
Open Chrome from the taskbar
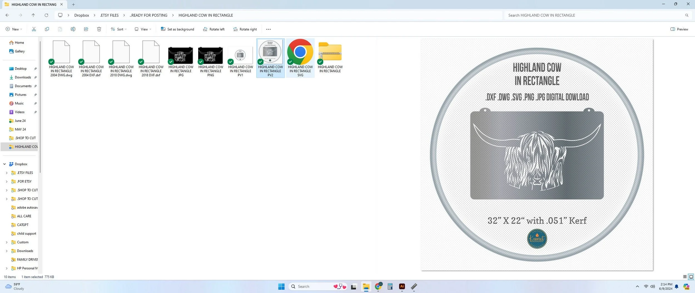pyautogui.click(x=378, y=286)
